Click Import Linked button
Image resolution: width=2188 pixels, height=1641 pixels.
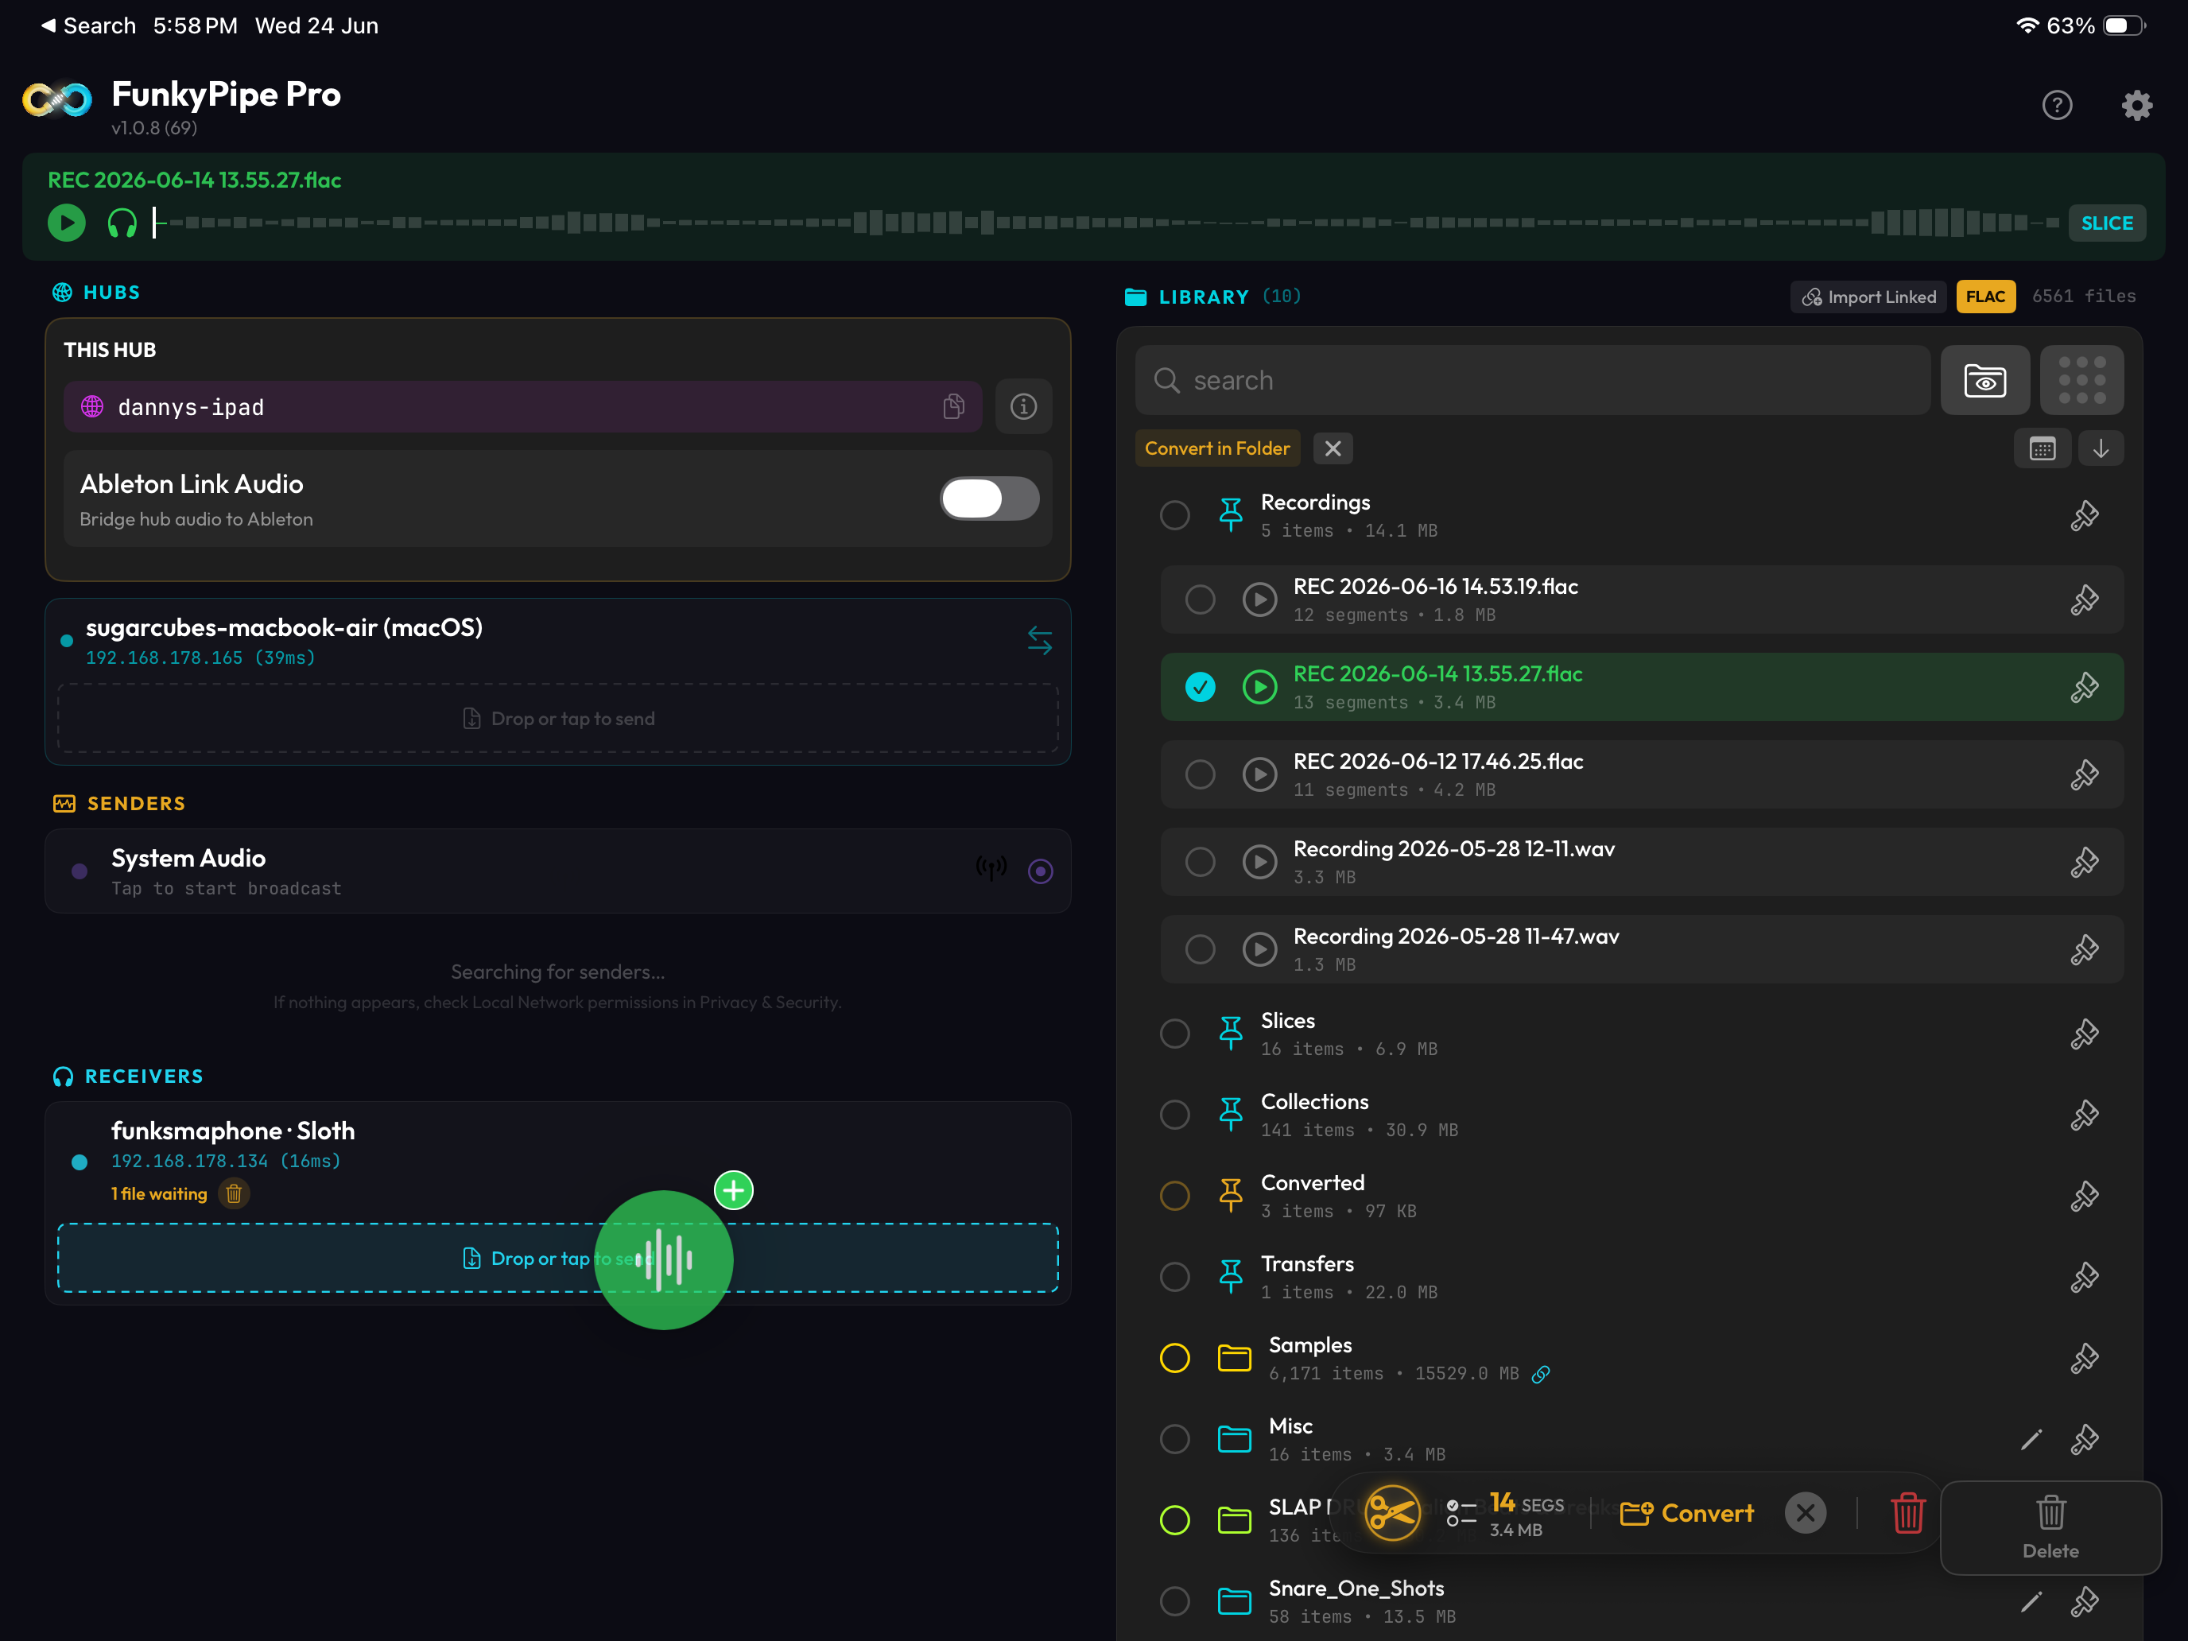pos(1868,297)
